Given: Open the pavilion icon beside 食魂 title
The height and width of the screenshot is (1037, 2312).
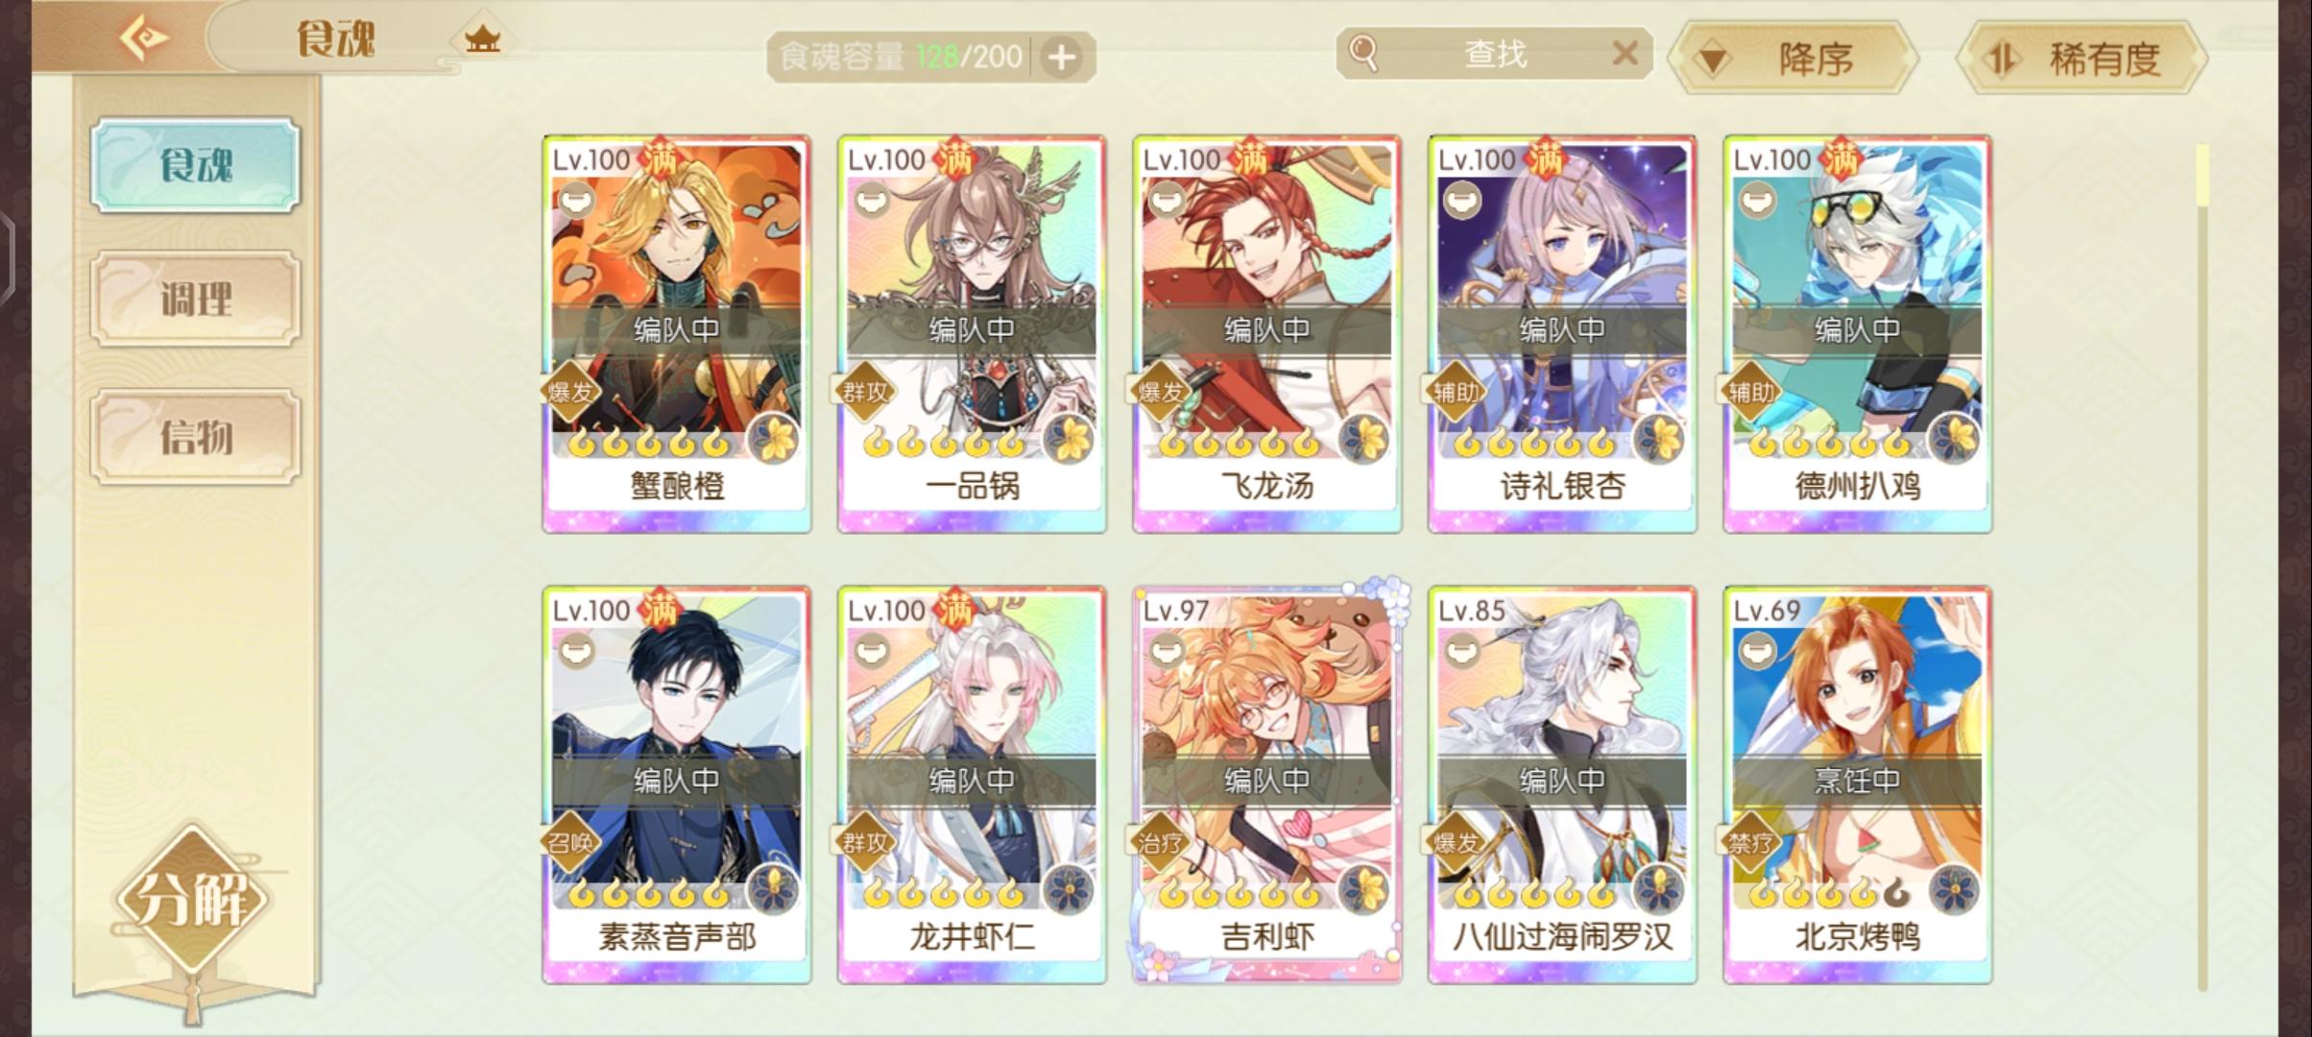Looking at the screenshot, I should [x=482, y=40].
